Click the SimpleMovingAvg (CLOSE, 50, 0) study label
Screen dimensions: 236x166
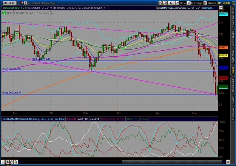(176, 8)
